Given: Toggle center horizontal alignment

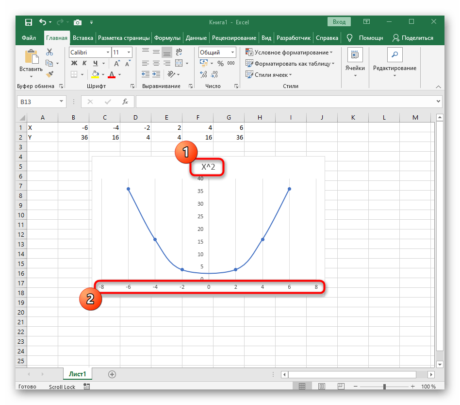Looking at the screenshot, I should (156, 63).
